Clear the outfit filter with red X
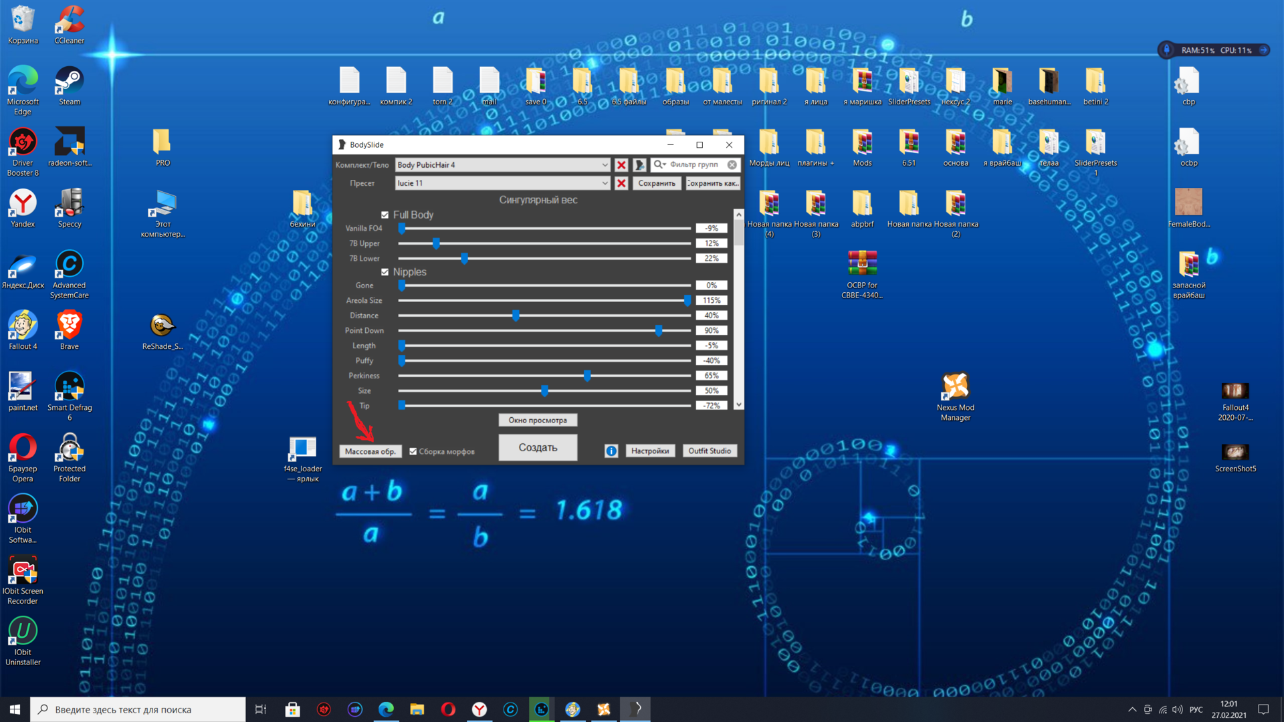 [621, 165]
